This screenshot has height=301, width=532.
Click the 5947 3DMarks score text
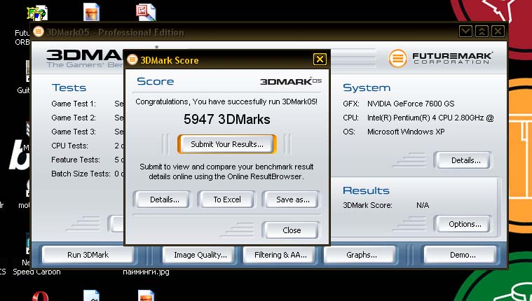pyautogui.click(x=226, y=119)
